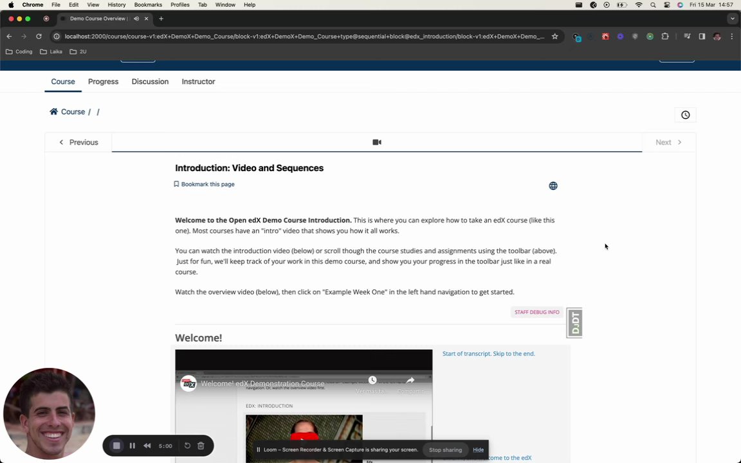Hide the screen sharing notification
741x463 pixels.
click(x=478, y=449)
